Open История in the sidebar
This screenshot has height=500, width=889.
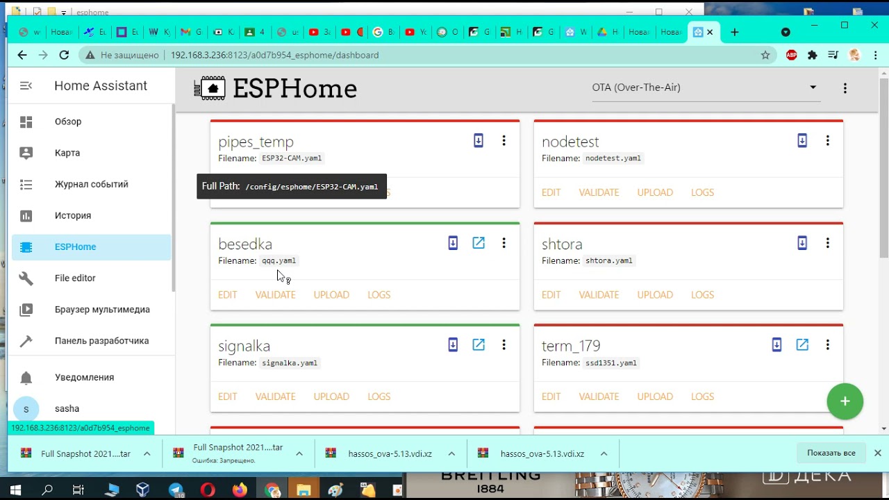click(91, 215)
